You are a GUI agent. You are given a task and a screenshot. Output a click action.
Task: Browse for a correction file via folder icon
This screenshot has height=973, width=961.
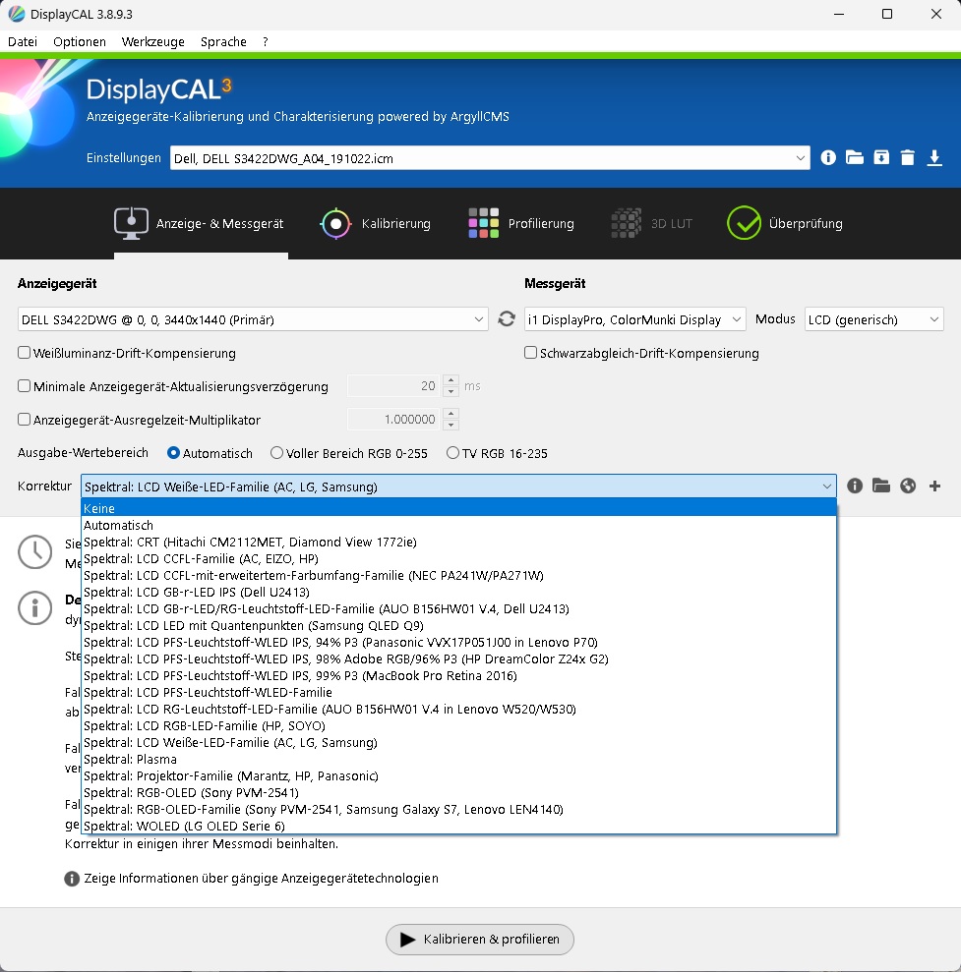click(881, 486)
